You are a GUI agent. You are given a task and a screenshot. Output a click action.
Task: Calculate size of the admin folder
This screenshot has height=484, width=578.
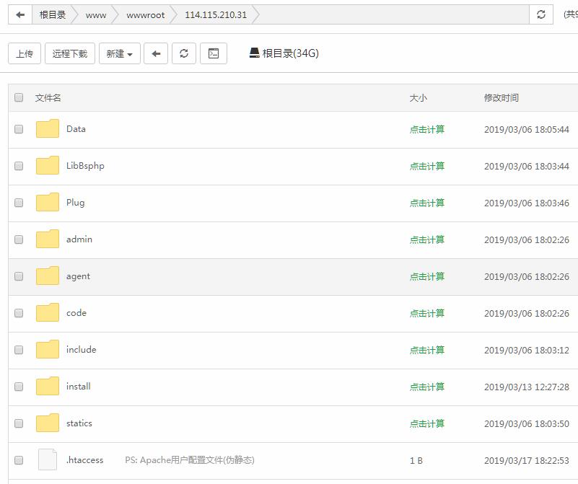click(x=427, y=239)
